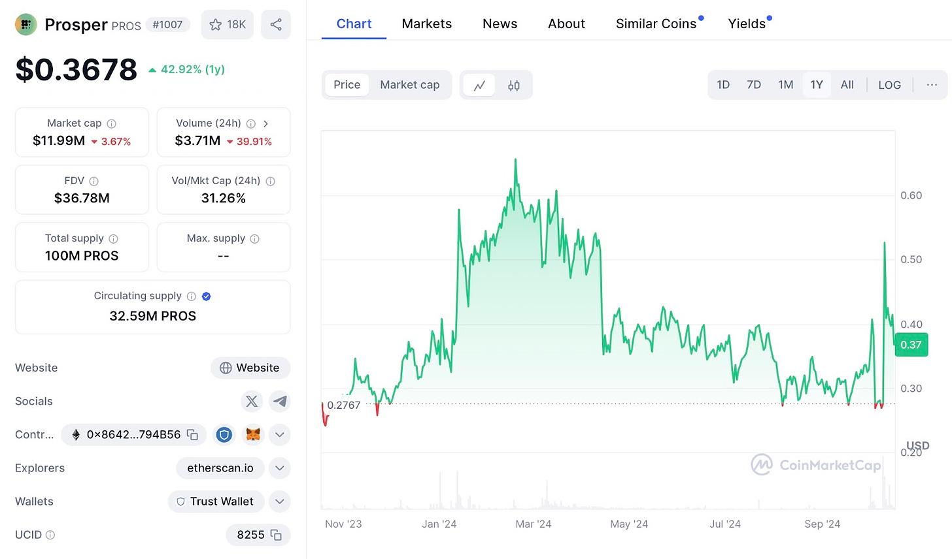The height and width of the screenshot is (559, 952).
Task: Expand the explorers dropdown chevron
Action: (x=280, y=468)
